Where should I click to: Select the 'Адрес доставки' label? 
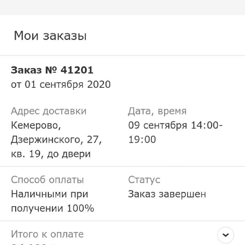click(49, 111)
